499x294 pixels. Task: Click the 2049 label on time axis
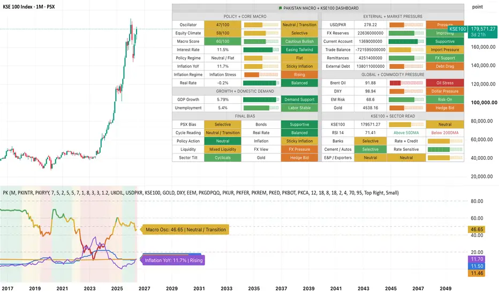tap(445, 289)
